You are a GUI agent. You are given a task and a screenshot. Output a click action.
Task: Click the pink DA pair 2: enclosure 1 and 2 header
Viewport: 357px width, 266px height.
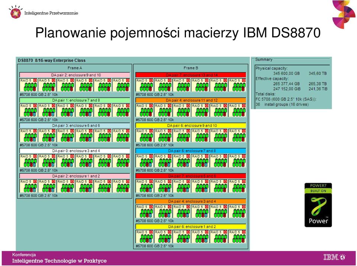click(75, 176)
